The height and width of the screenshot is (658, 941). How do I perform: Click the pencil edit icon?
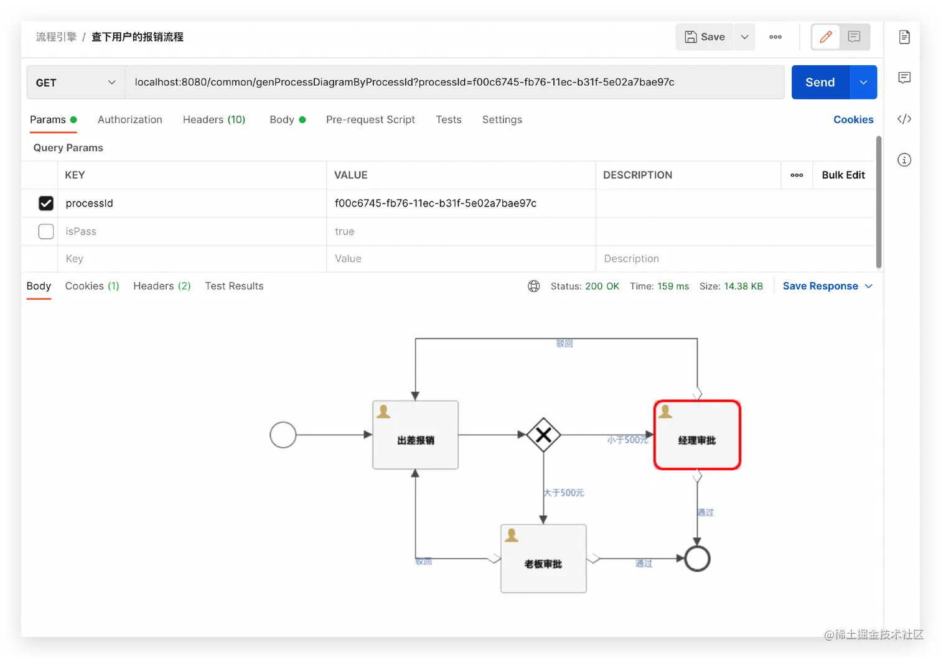(x=826, y=37)
